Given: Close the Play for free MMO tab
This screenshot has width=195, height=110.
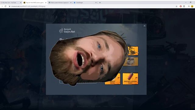Looking at the screenshot, I should point(46,3).
